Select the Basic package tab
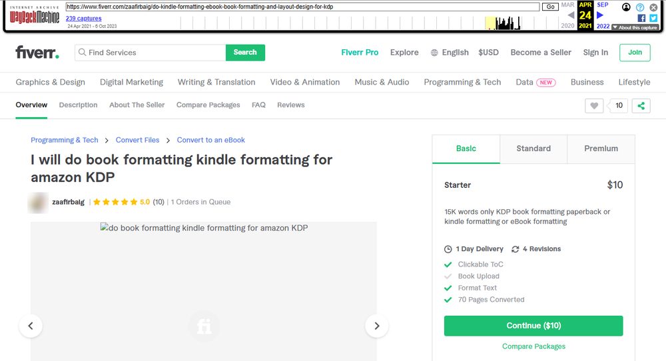The image size is (666, 361). tap(466, 149)
